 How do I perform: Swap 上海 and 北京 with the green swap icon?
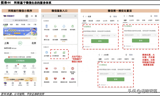(x=20, y=43)
